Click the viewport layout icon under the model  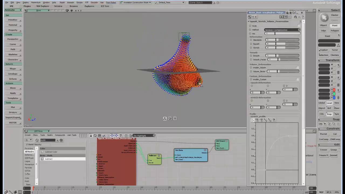click(165, 119)
